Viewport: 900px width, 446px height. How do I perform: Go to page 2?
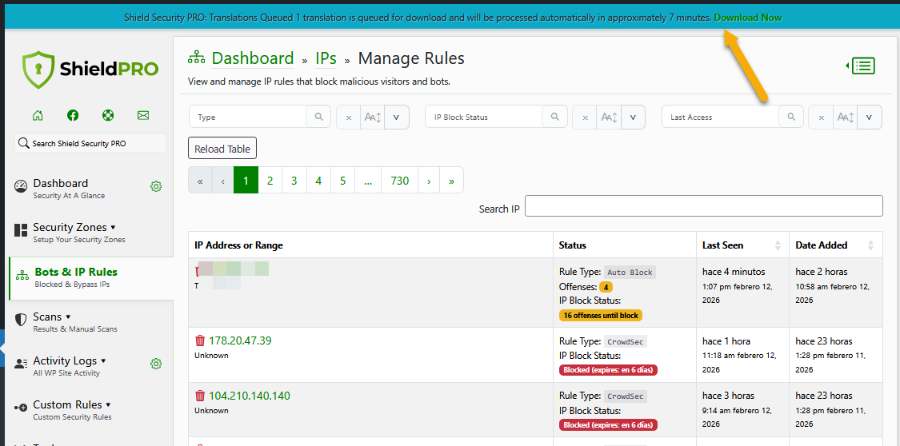click(x=270, y=181)
